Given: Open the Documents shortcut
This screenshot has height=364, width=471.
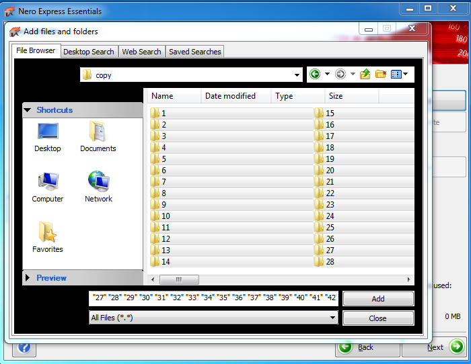Looking at the screenshot, I should click(x=98, y=136).
